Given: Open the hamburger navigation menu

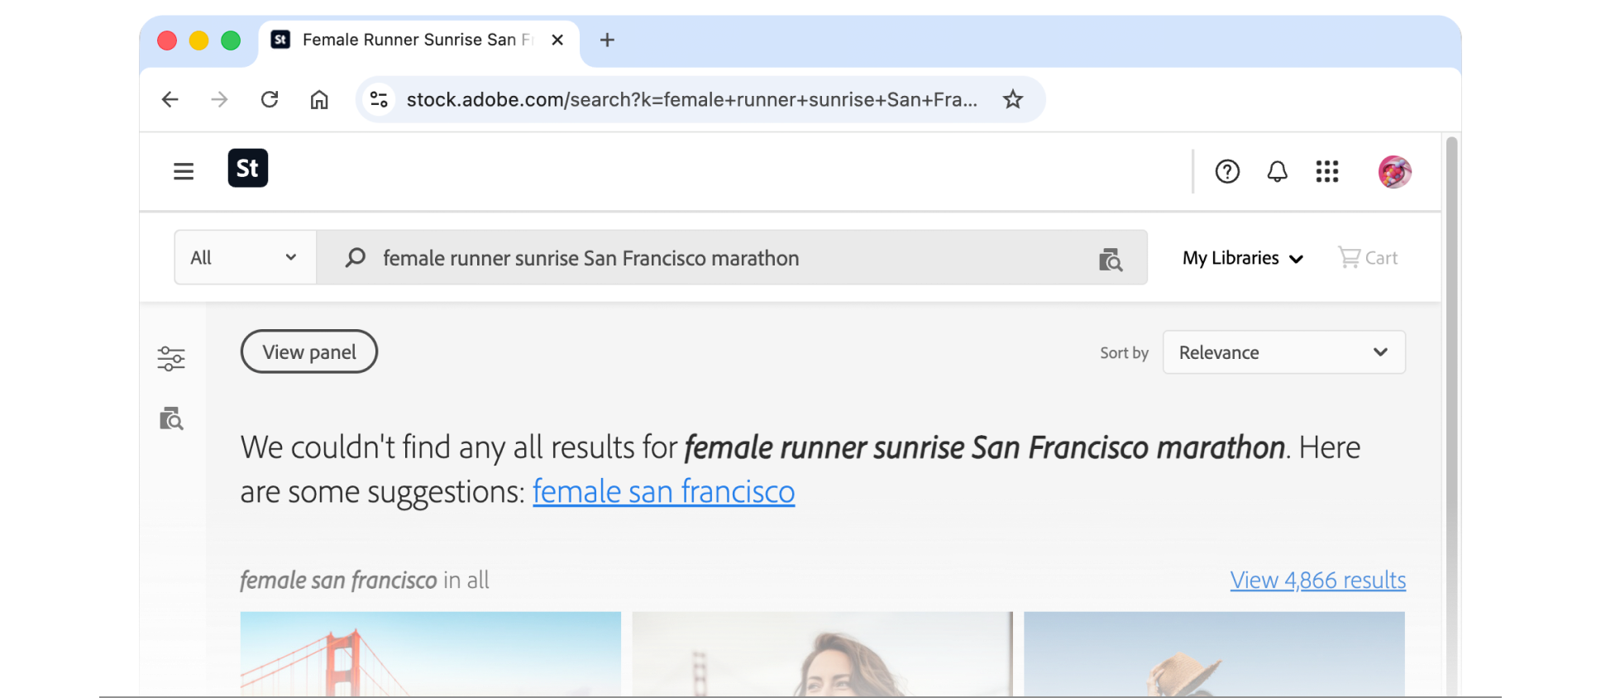Looking at the screenshot, I should 183,171.
